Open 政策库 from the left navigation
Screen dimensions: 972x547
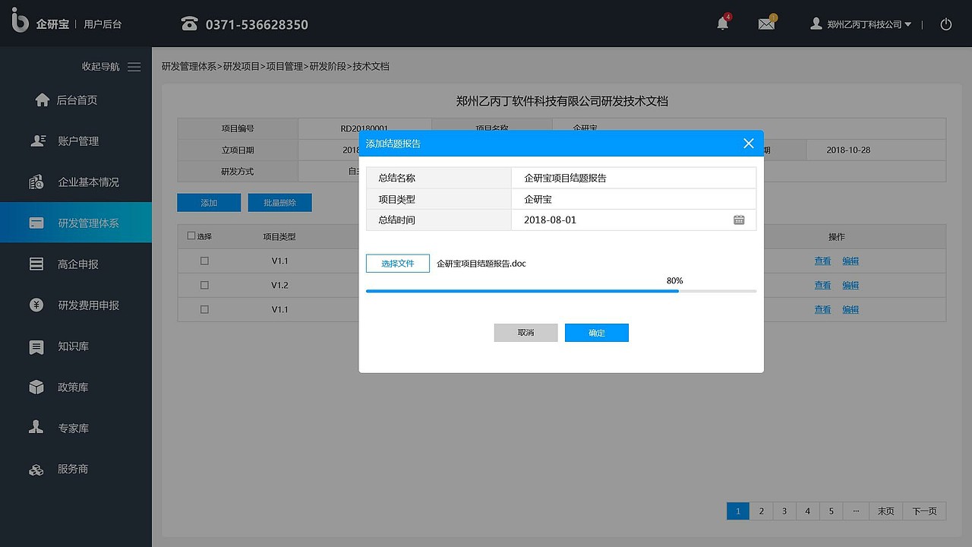tap(72, 387)
